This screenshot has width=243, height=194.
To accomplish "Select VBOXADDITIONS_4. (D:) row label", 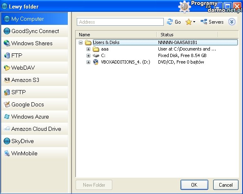I will coord(125,62).
